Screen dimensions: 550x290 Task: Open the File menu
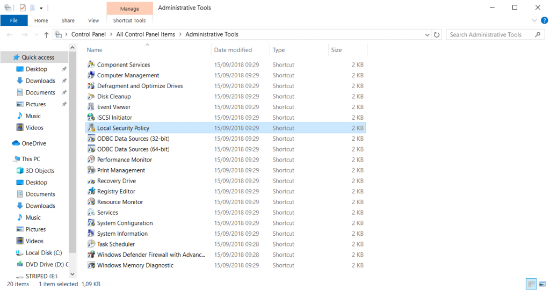click(13, 20)
